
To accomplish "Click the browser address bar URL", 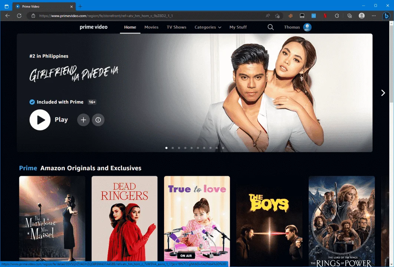I will point(106,16).
